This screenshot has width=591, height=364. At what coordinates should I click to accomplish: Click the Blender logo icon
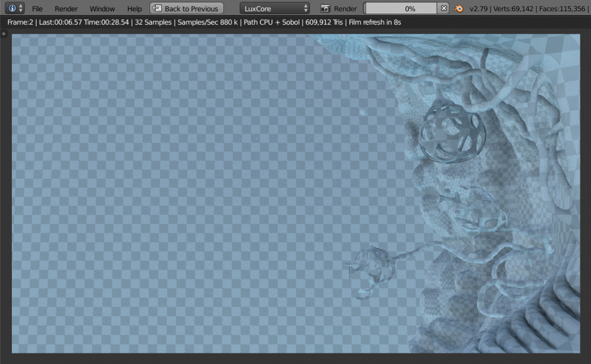click(459, 8)
